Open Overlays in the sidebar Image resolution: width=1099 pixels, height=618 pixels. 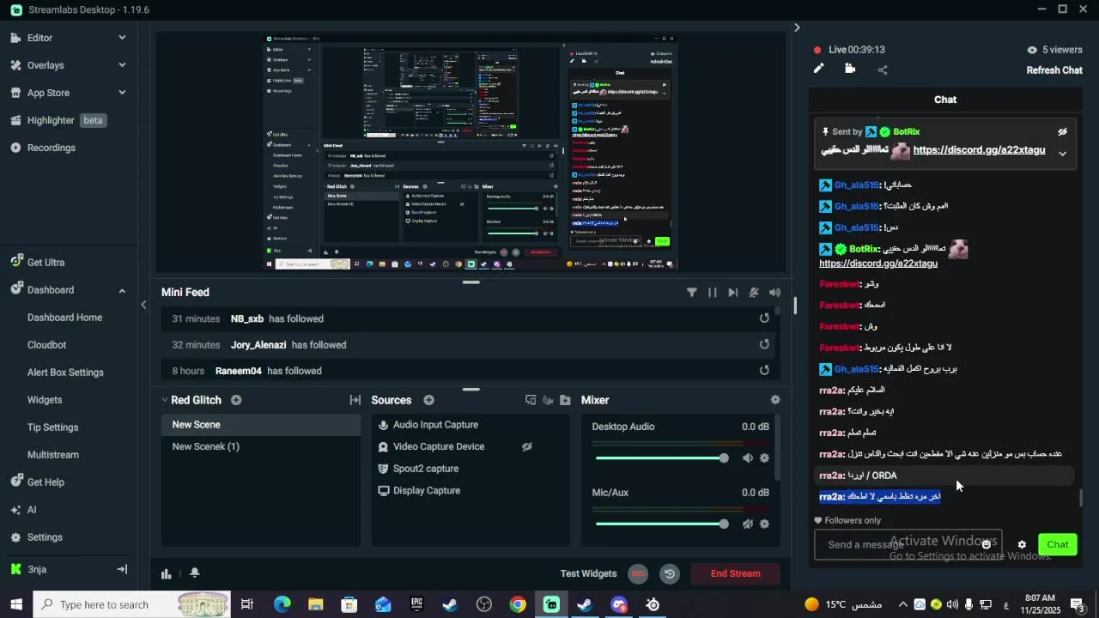click(45, 65)
